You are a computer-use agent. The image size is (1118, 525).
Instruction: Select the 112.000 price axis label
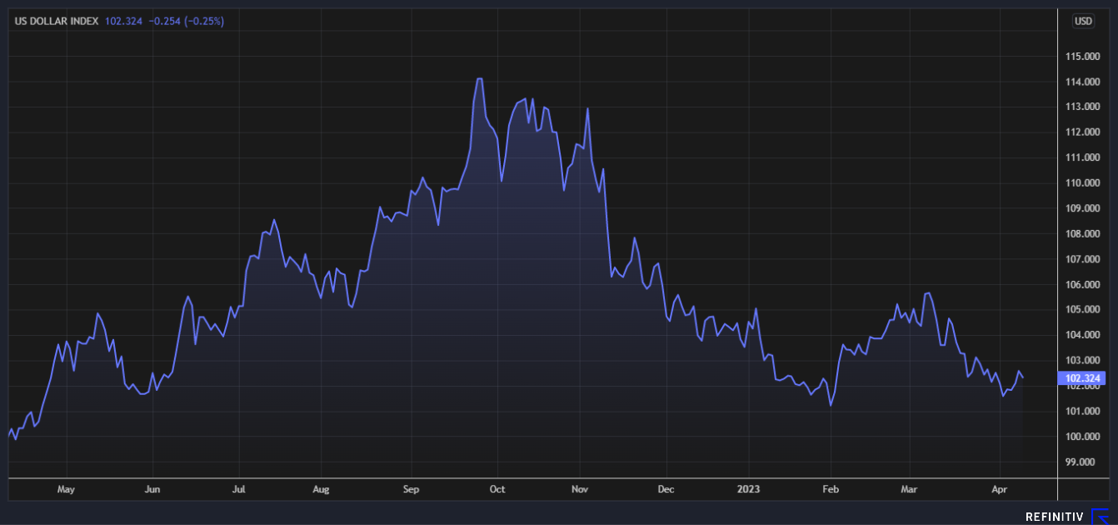tap(1081, 132)
